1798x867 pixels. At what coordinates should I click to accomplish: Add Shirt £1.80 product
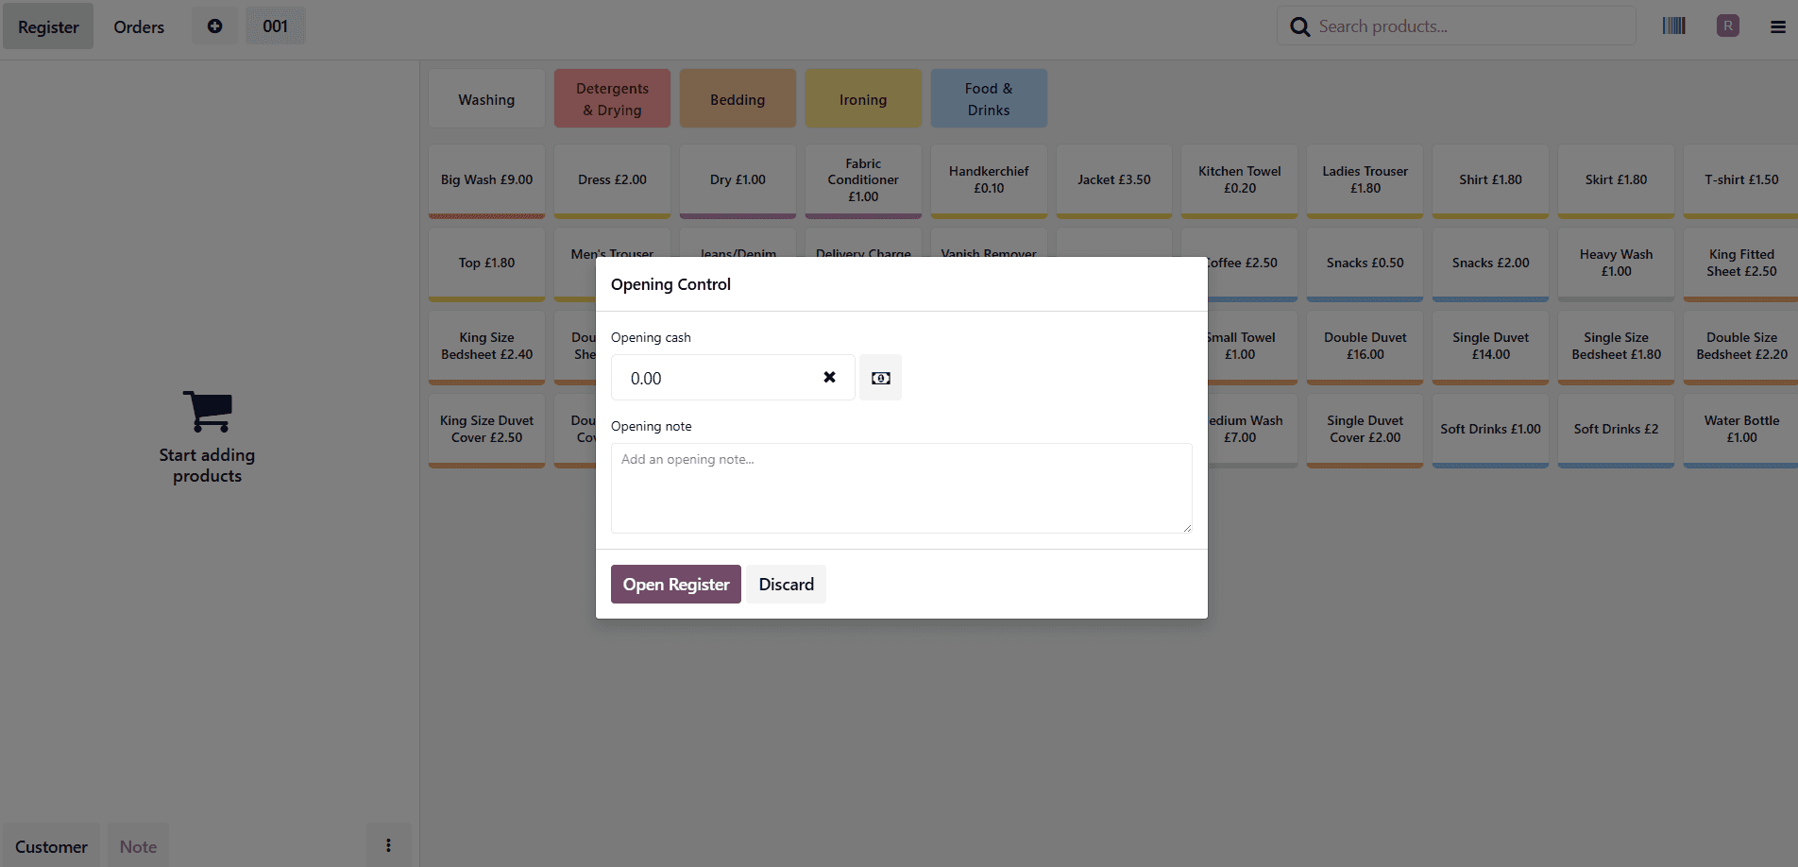(1490, 180)
